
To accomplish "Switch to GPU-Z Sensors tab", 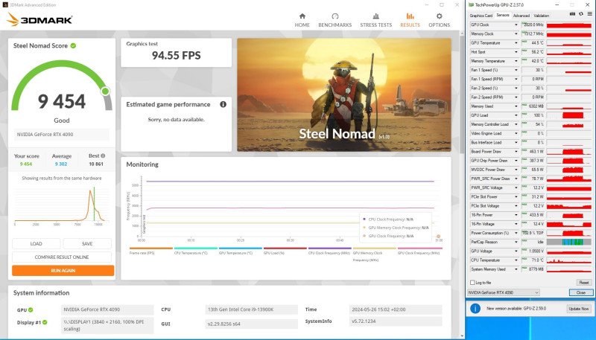I will (x=502, y=15).
